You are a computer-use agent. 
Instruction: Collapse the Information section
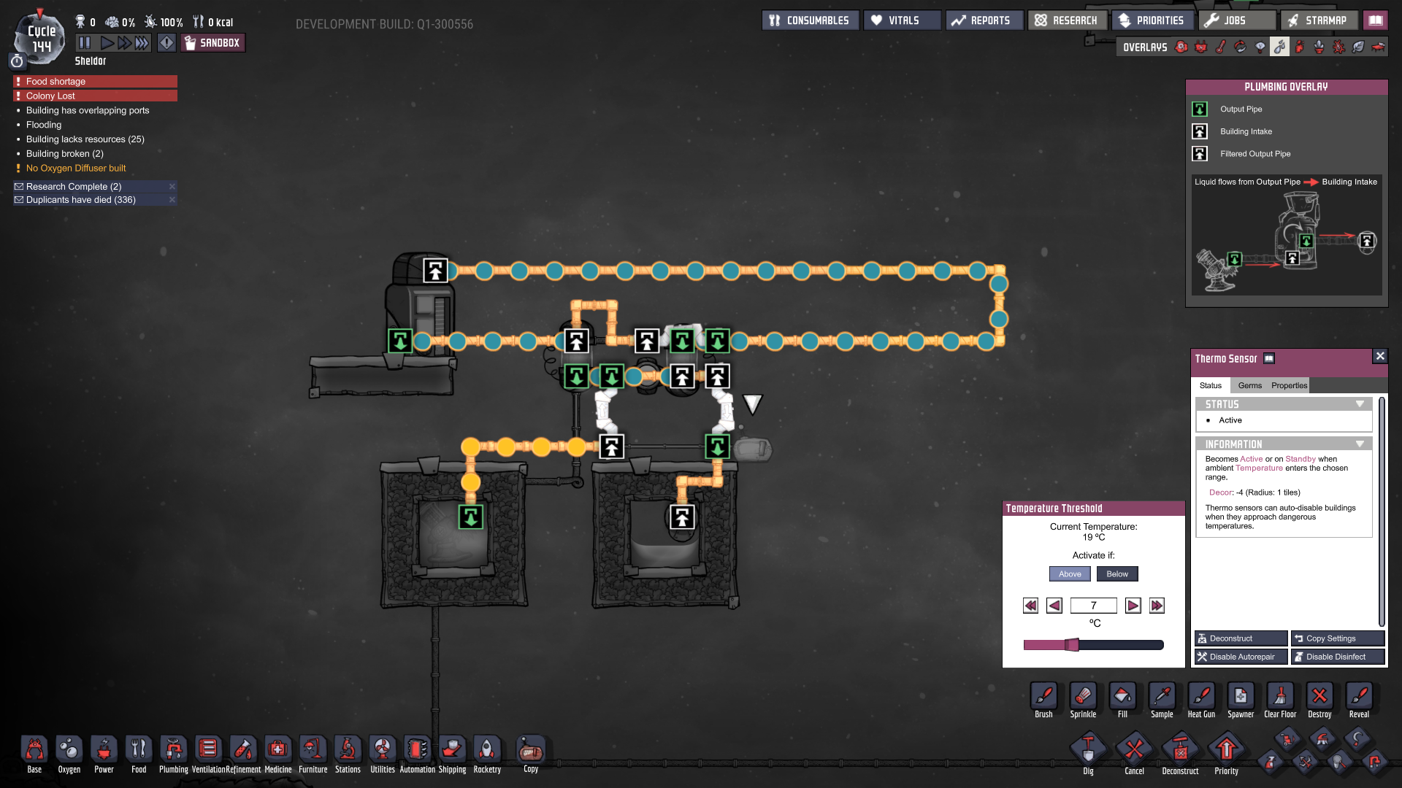[x=1360, y=444]
